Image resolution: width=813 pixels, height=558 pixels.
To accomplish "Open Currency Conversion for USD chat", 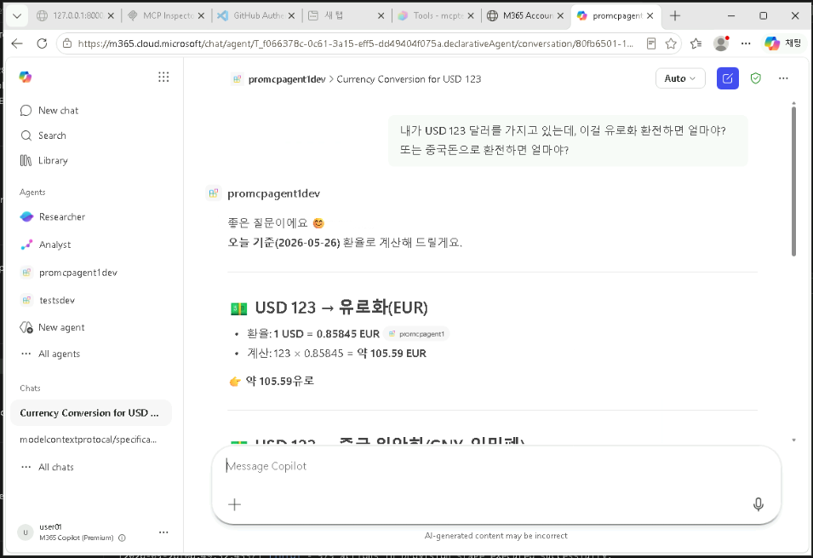I will pos(91,413).
